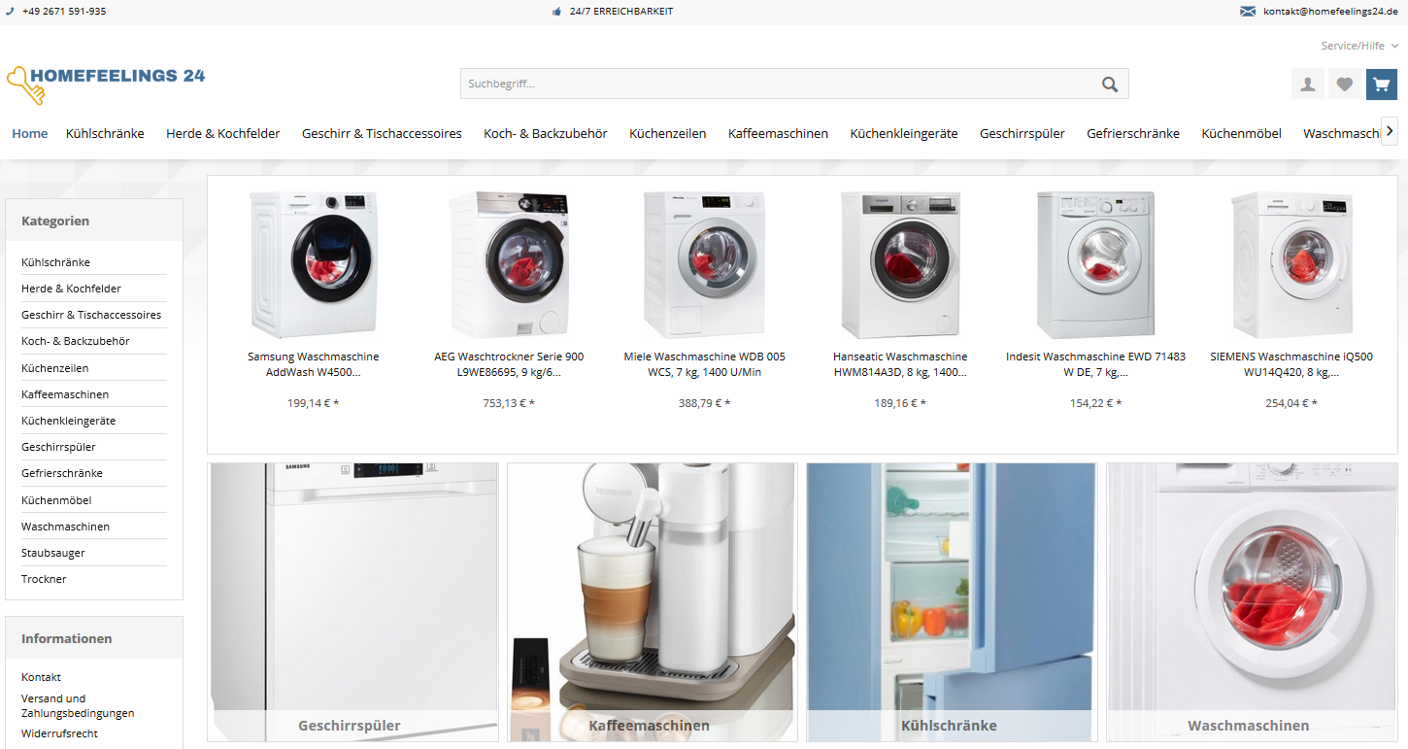Click the 753,13 € price text
The height and width of the screenshot is (749, 1408).
click(509, 403)
